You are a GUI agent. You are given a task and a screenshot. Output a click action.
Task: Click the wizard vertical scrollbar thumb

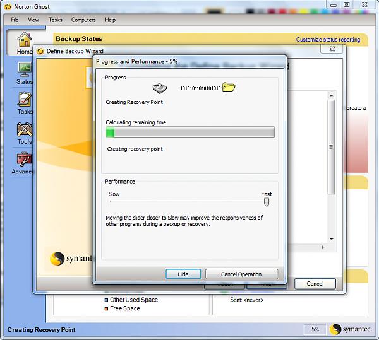click(332, 147)
